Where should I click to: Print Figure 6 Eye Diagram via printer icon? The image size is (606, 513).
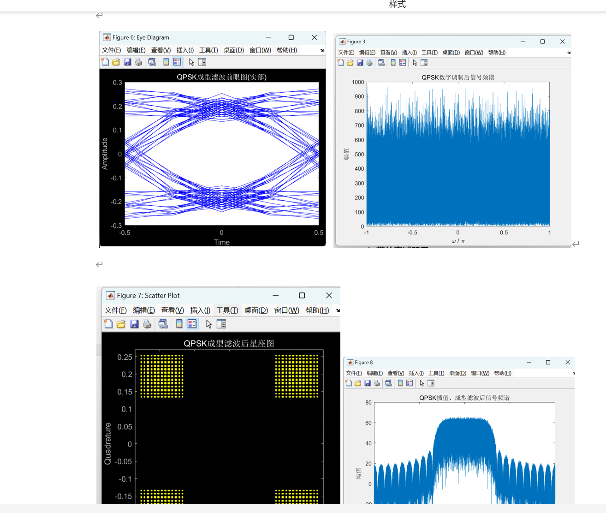click(x=138, y=62)
